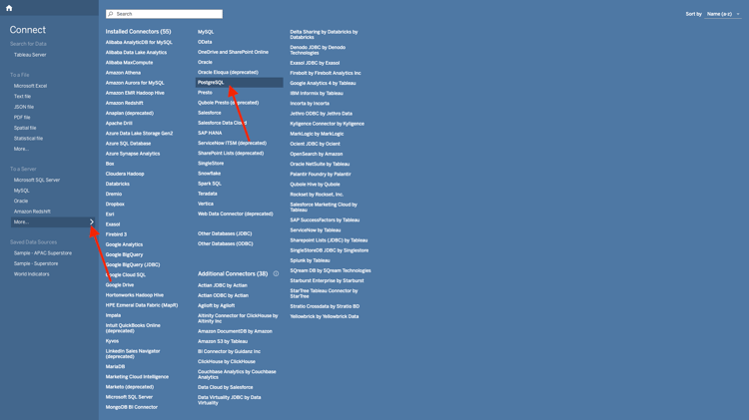The image size is (749, 420).
Task: Show More… file types under To a File
Action: (21, 149)
